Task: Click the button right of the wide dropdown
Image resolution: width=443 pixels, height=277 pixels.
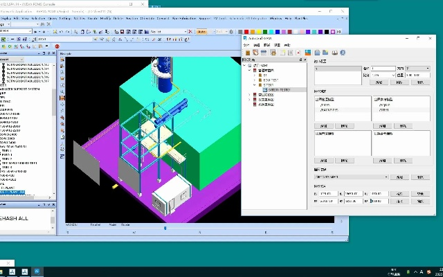Action: click(399, 177)
